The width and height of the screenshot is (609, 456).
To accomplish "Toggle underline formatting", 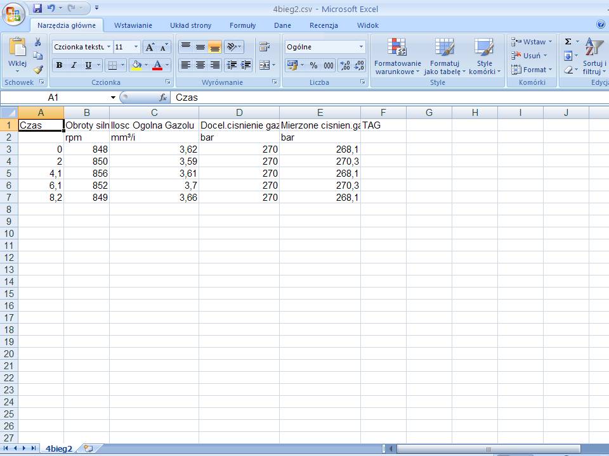I will (x=88, y=65).
